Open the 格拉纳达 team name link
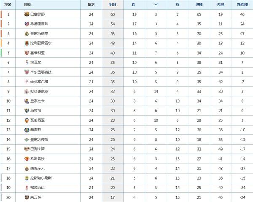The height and width of the screenshot is (202, 253). (37, 187)
